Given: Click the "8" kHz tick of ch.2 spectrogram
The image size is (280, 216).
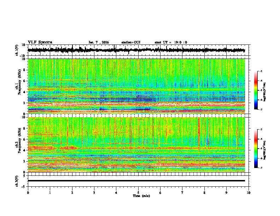Looking at the screenshot, I should click(x=24, y=128).
